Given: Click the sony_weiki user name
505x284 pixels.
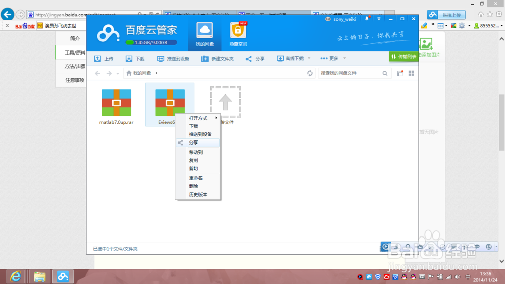Looking at the screenshot, I should [344, 19].
